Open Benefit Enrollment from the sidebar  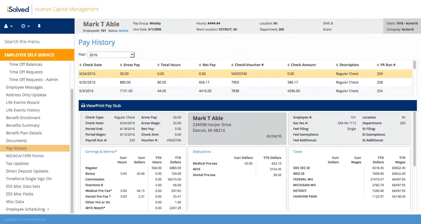pyautogui.click(x=23, y=118)
